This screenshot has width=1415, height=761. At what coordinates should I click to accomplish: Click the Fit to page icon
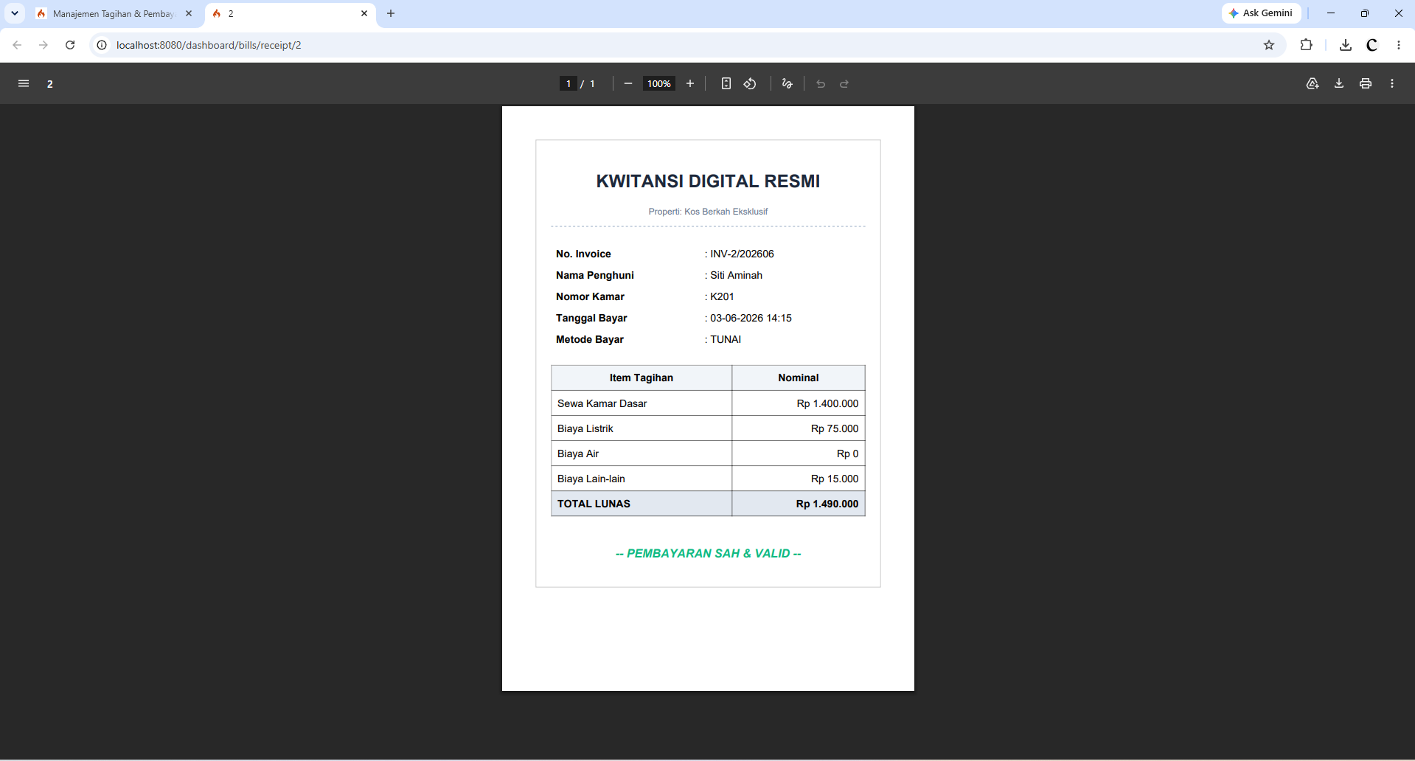point(726,84)
